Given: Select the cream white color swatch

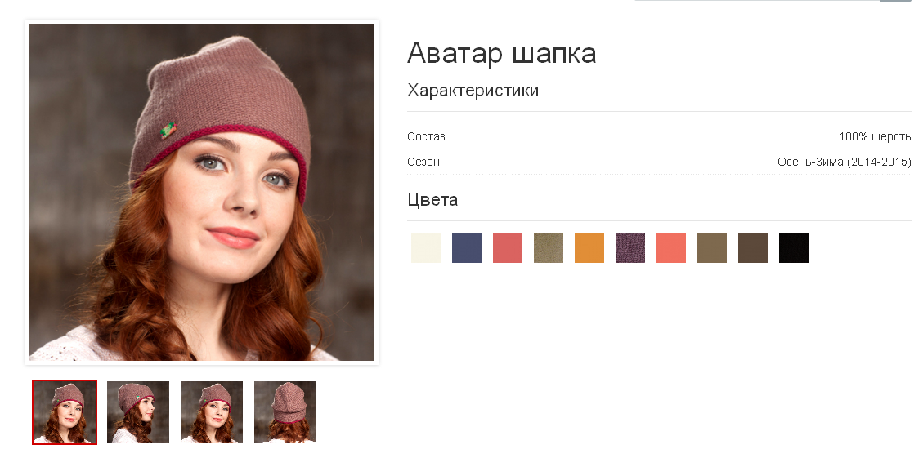Looking at the screenshot, I should coord(426,248).
